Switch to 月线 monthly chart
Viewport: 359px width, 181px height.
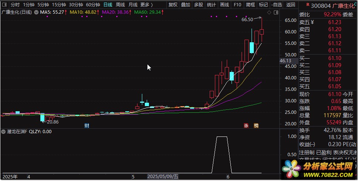(133, 4)
